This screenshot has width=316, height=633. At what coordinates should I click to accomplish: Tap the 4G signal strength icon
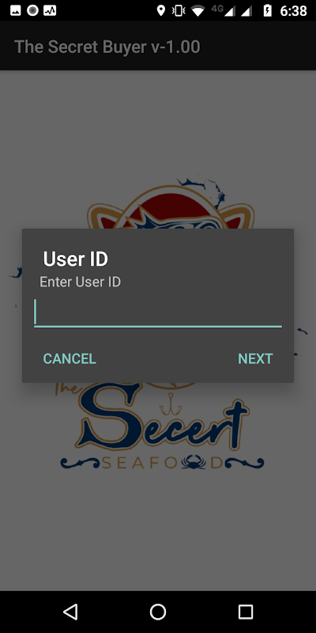tap(224, 11)
